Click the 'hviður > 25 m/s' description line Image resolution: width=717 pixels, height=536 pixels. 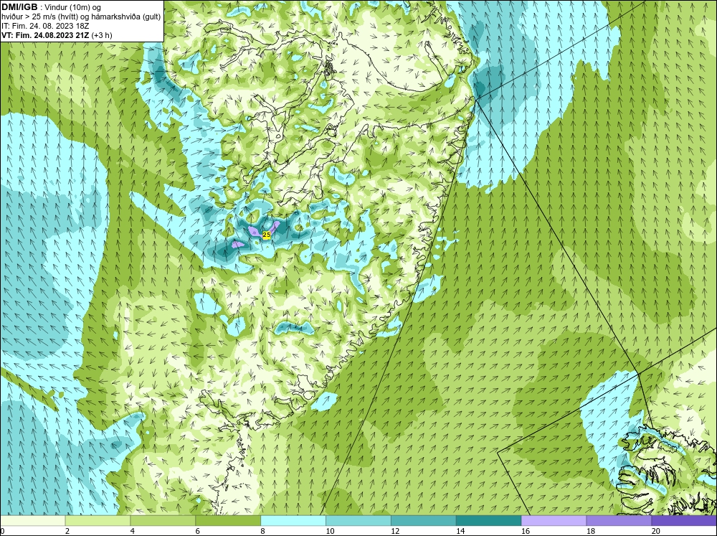coord(81,17)
